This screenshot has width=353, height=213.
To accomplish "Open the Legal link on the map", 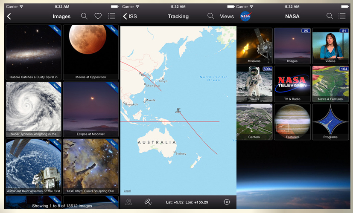I will point(127,191).
